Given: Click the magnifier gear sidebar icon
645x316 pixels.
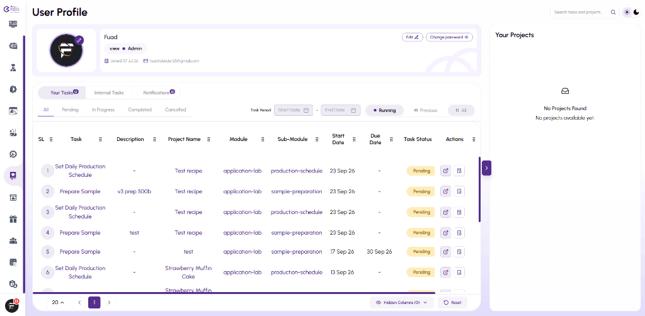Looking at the screenshot, I should click(13, 154).
